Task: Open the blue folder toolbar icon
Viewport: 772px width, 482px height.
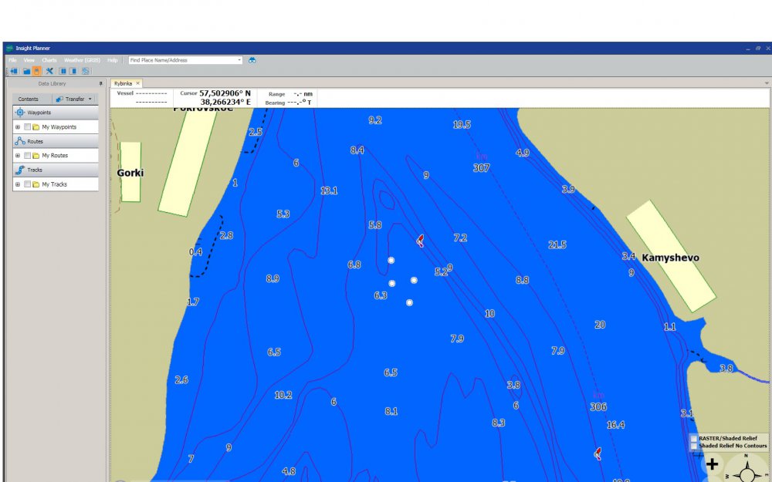Action: [x=26, y=71]
